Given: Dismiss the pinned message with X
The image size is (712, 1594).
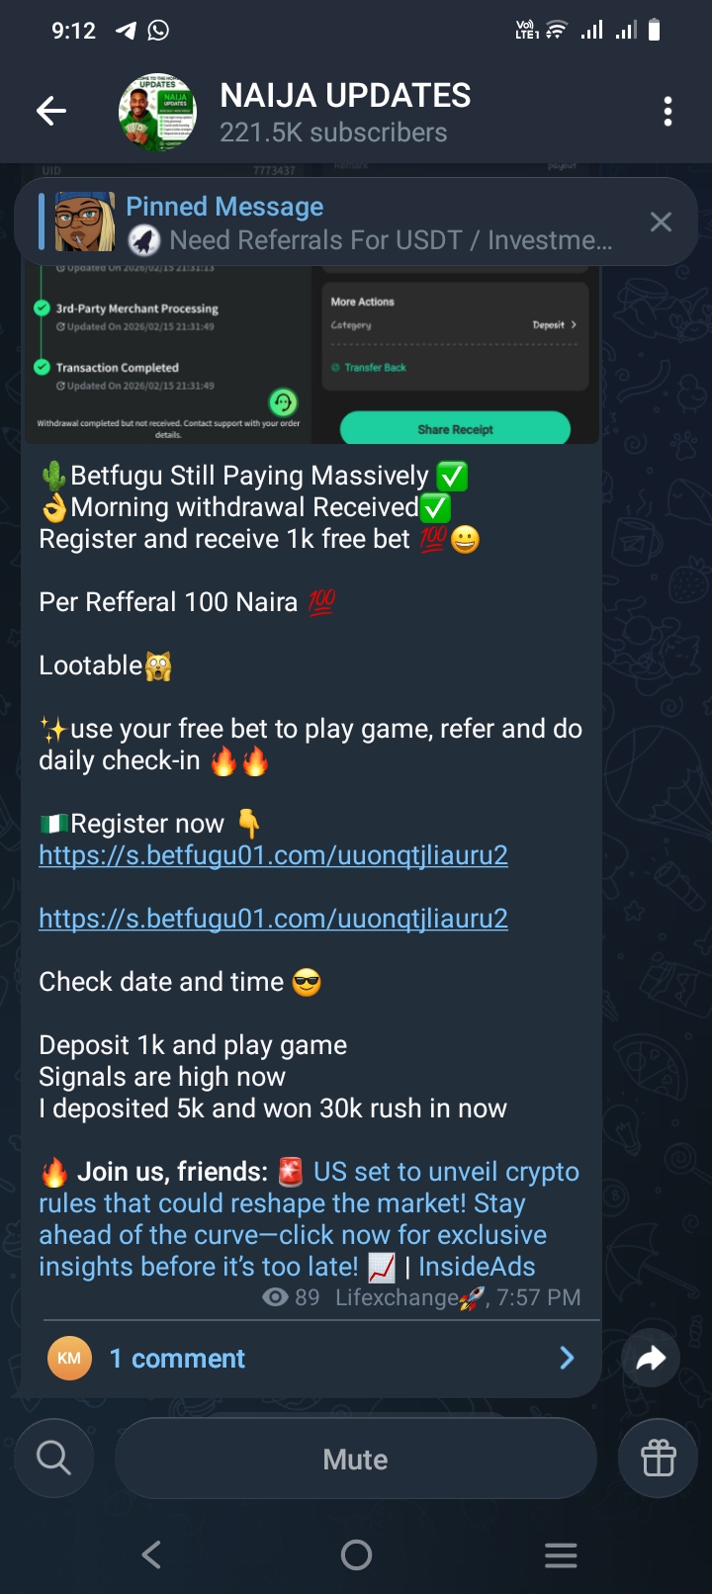Looking at the screenshot, I should pos(661,222).
